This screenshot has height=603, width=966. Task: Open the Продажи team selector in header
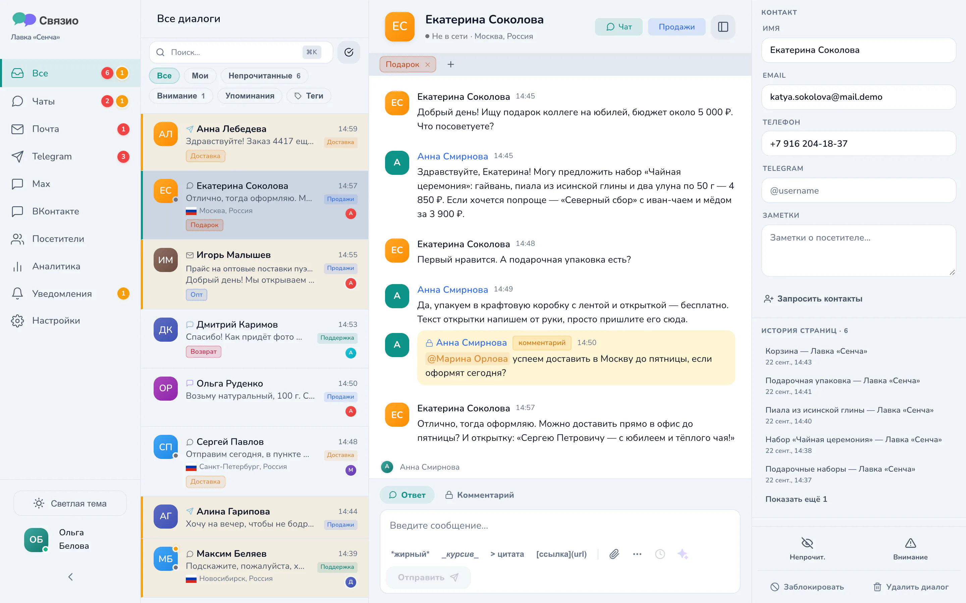tap(677, 27)
